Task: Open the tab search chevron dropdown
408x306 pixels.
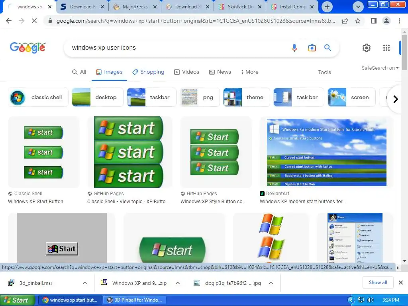Action: point(358,7)
